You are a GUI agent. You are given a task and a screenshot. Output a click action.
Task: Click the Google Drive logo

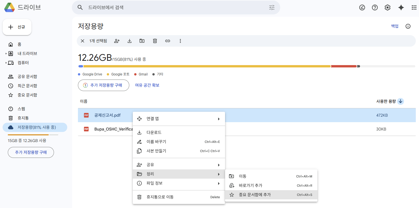point(10,7)
